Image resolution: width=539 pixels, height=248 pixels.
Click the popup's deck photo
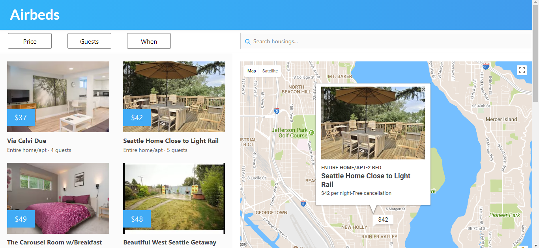tap(373, 123)
